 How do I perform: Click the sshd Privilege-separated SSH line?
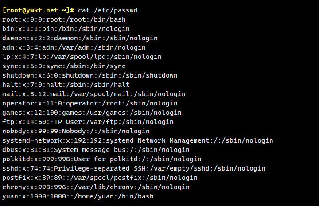tap(134, 168)
